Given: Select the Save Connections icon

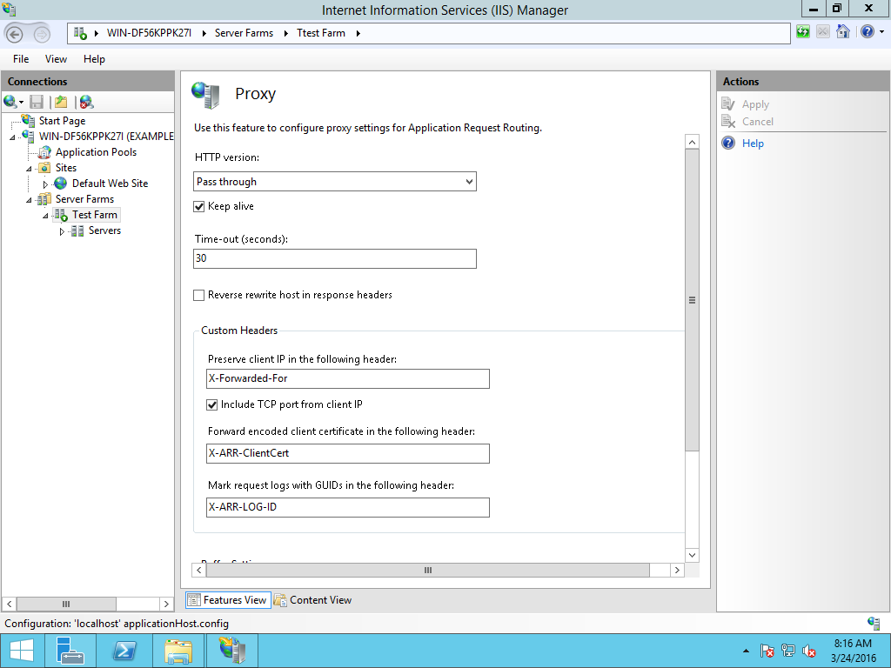Looking at the screenshot, I should tap(36, 102).
